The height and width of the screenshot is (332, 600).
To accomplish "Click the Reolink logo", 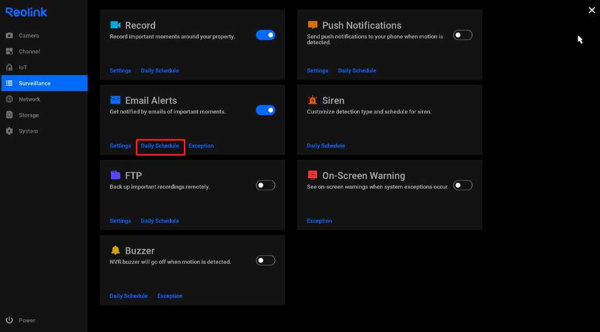I will pos(27,12).
